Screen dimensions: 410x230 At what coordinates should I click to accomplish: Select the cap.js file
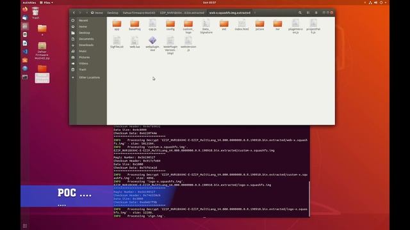[152, 25]
